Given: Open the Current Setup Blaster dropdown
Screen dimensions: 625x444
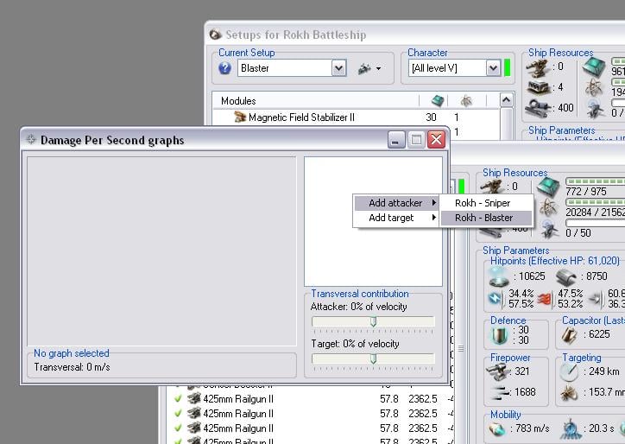Looking at the screenshot, I should (x=338, y=68).
